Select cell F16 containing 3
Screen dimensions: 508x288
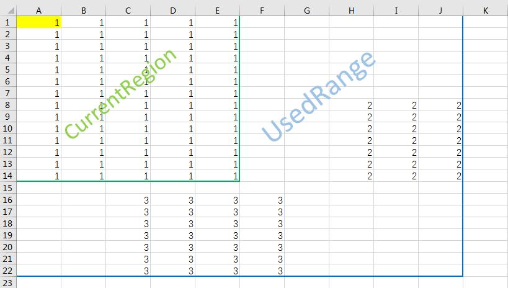pyautogui.click(x=262, y=200)
